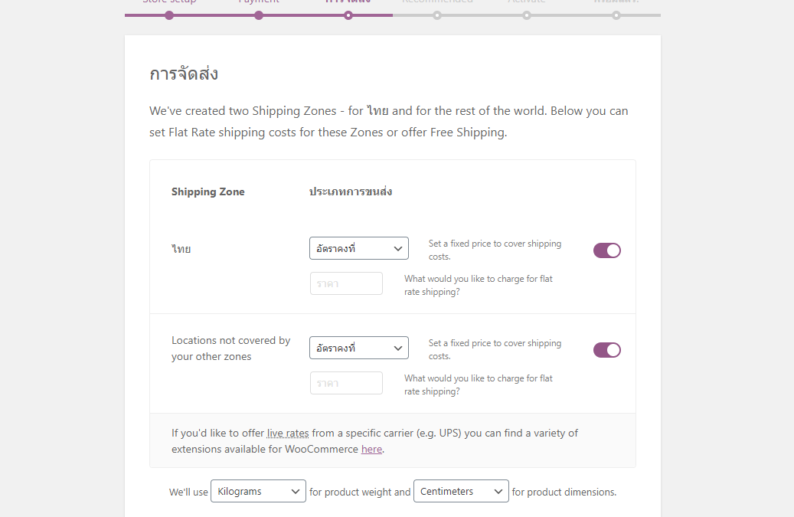Toggle off shipping for locations not covered
The height and width of the screenshot is (517, 794).
coord(606,350)
